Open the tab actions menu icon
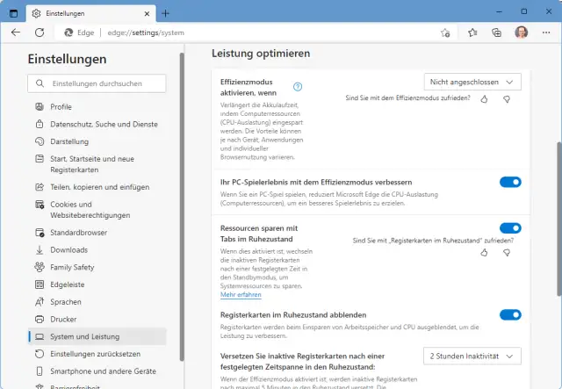 14,14
